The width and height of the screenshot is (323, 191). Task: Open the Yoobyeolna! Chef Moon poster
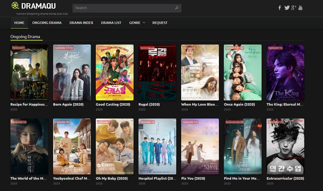pos(72,146)
